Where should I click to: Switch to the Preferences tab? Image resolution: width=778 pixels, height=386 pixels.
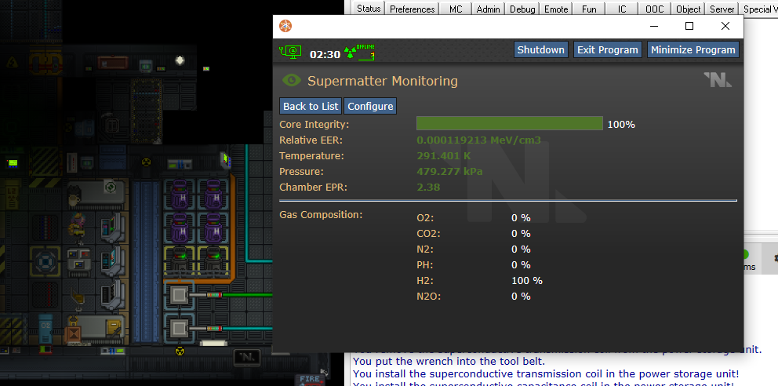412,9
